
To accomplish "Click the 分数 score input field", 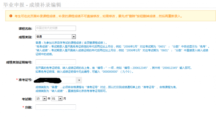I will 56,107.
